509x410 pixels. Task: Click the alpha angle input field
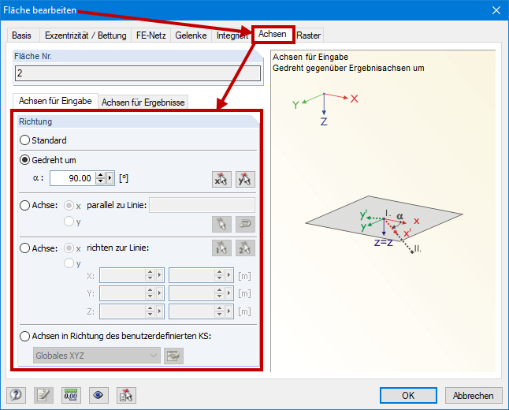[72, 178]
